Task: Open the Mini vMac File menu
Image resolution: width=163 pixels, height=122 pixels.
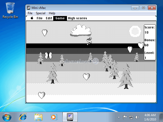Action: coord(30,13)
